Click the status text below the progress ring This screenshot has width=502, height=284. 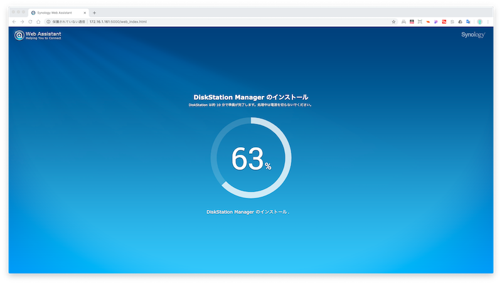(x=248, y=212)
